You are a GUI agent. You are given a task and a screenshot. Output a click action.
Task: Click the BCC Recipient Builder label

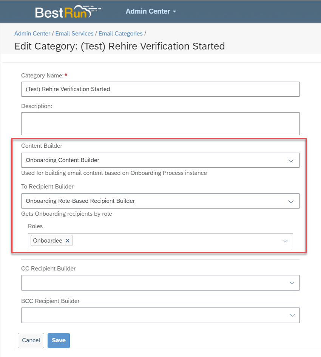click(x=50, y=301)
